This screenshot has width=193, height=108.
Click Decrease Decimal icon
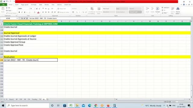(x=86, y=12)
